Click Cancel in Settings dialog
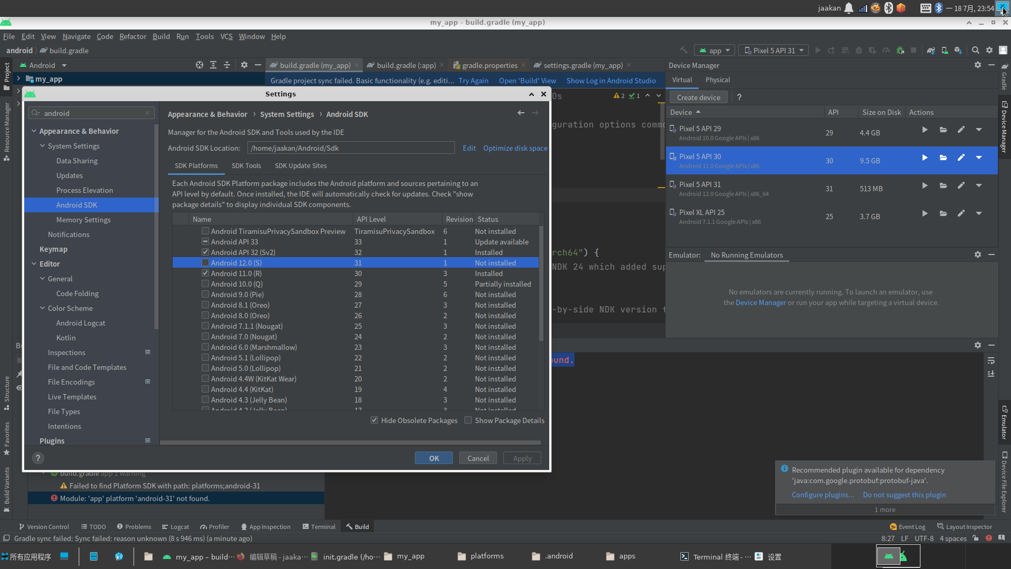Viewport: 1011px width, 569px height. (478, 458)
